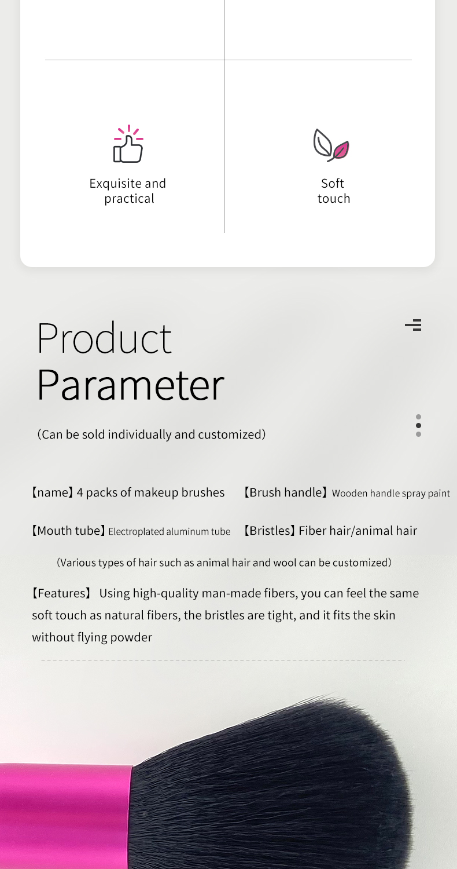This screenshot has height=869, width=457.
Task: Select "Electroplated aluminum tube" text
Action: click(x=169, y=531)
